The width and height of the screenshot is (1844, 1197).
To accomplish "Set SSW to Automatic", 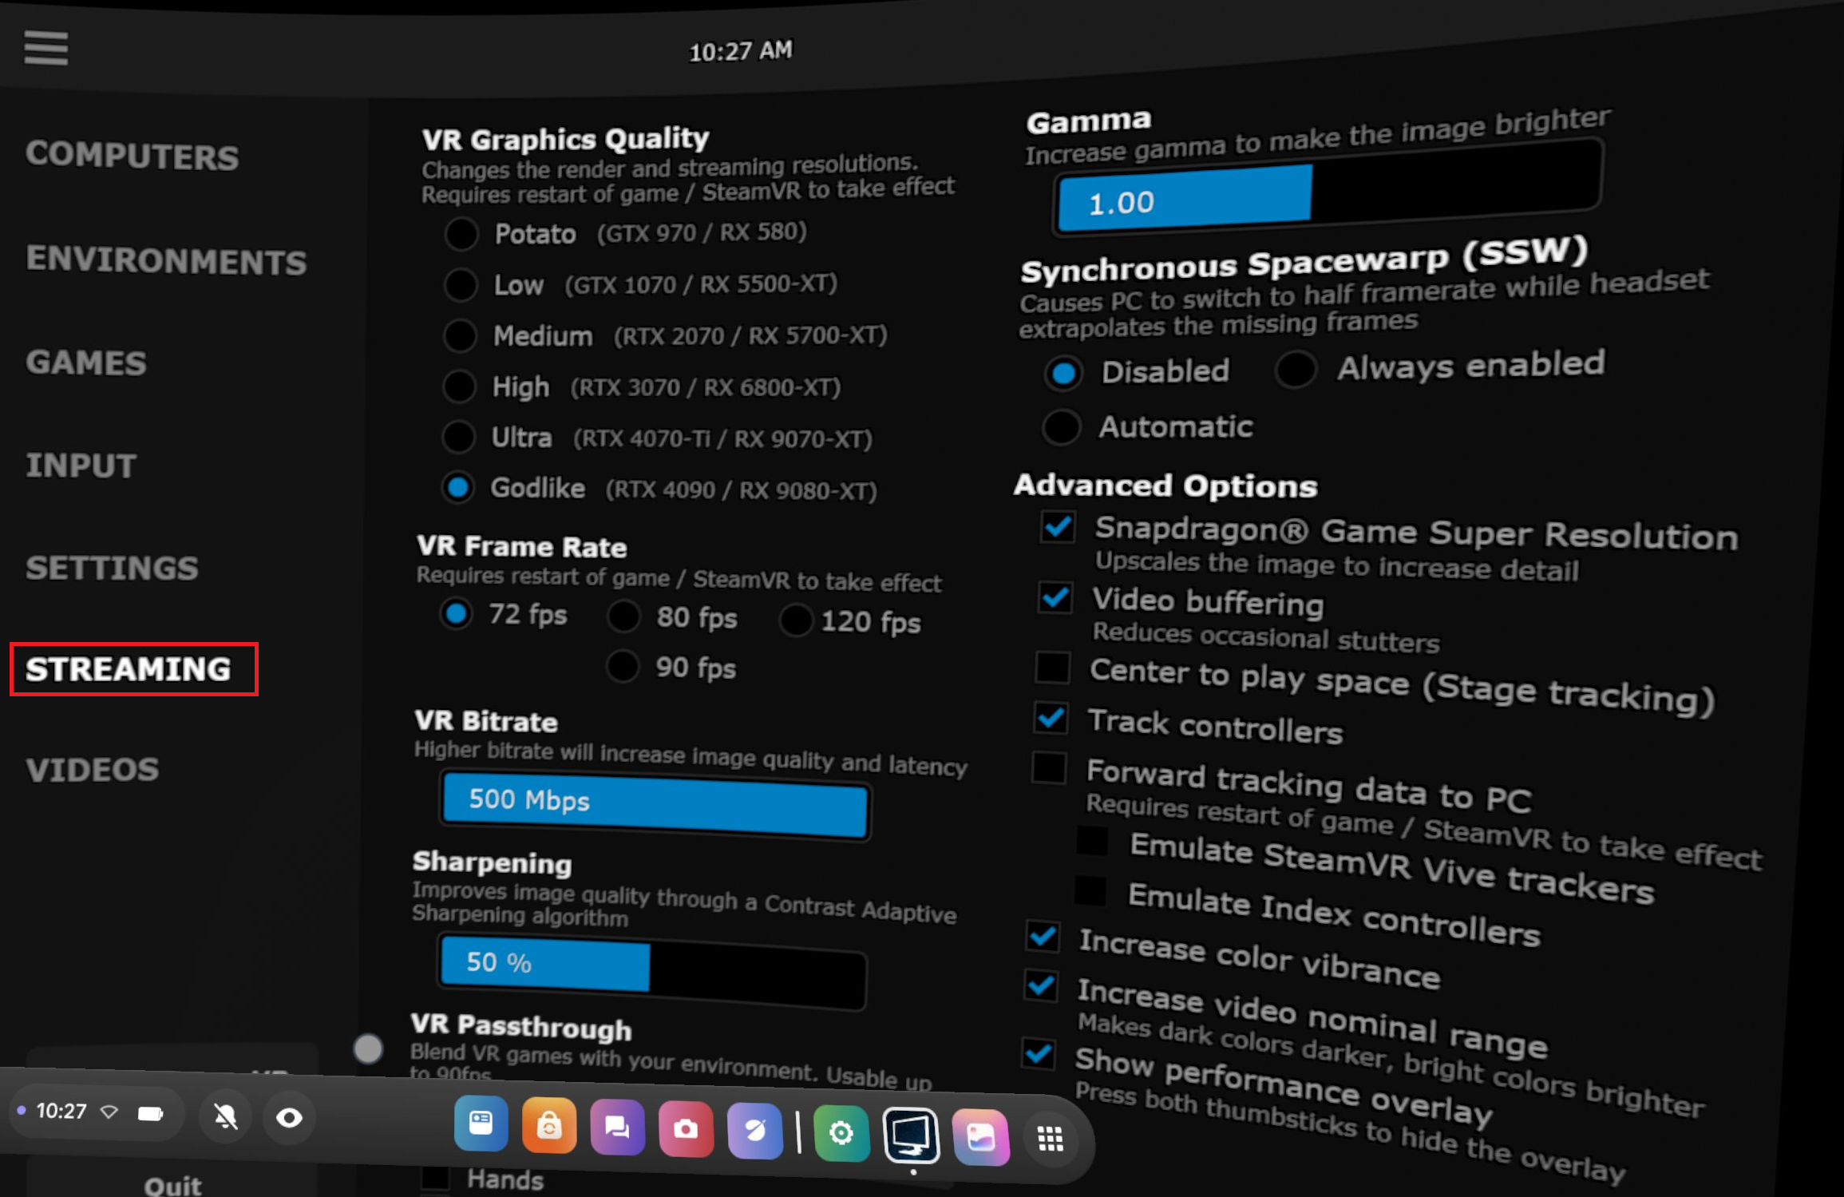I will click(x=1061, y=427).
